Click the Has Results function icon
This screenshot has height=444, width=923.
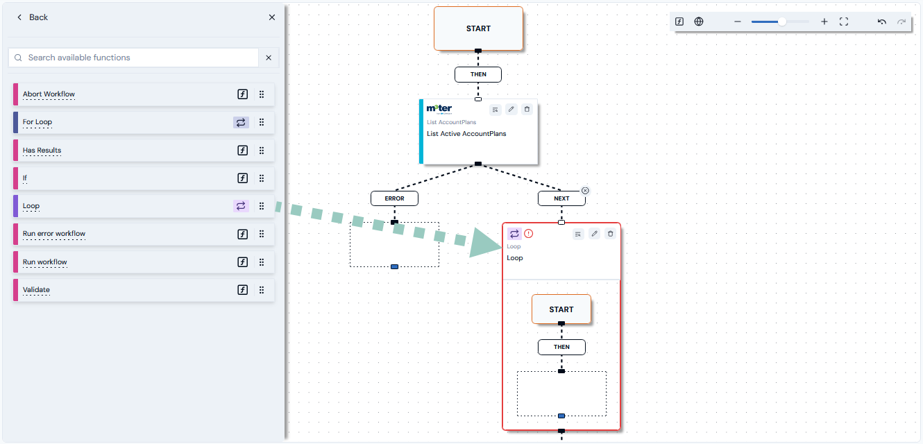click(242, 150)
